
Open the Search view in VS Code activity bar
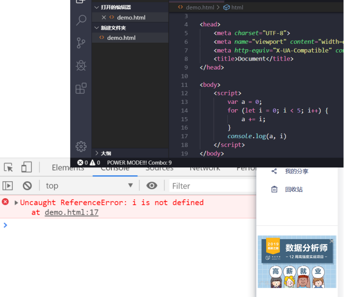[x=81, y=20]
